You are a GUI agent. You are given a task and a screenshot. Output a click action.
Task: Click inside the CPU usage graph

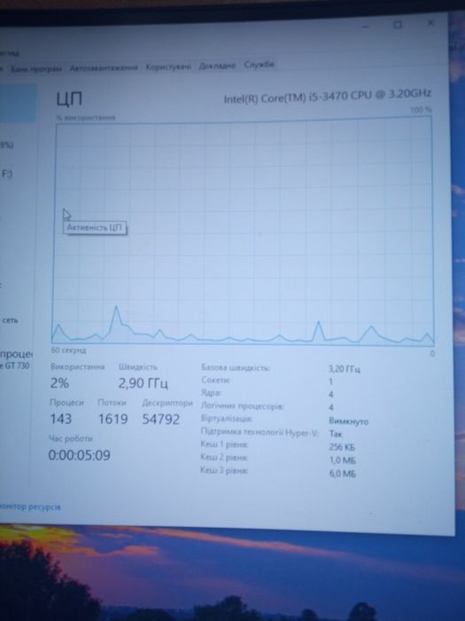coord(242,233)
